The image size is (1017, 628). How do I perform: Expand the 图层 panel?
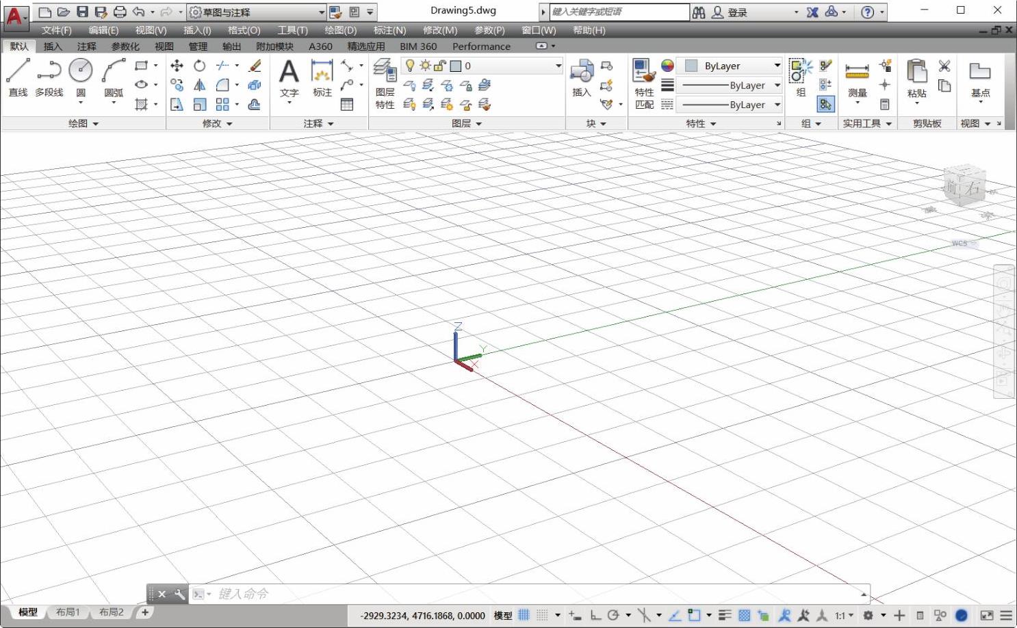click(x=467, y=123)
